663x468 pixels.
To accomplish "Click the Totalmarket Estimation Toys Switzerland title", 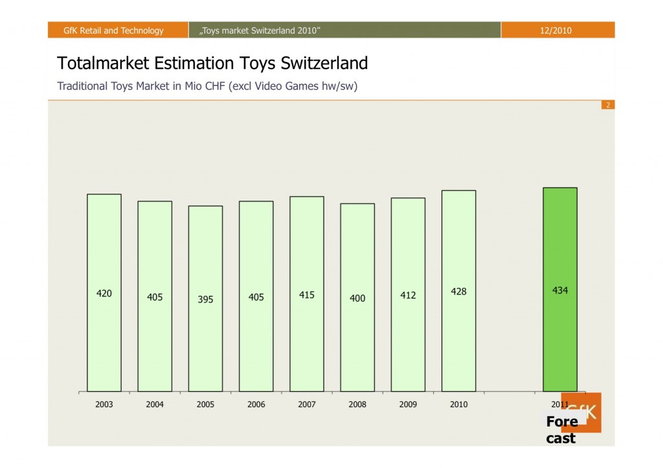I will coord(212,63).
